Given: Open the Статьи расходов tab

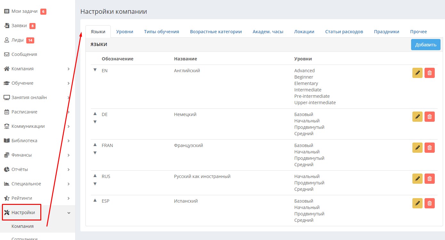Looking at the screenshot, I should coord(344,32).
